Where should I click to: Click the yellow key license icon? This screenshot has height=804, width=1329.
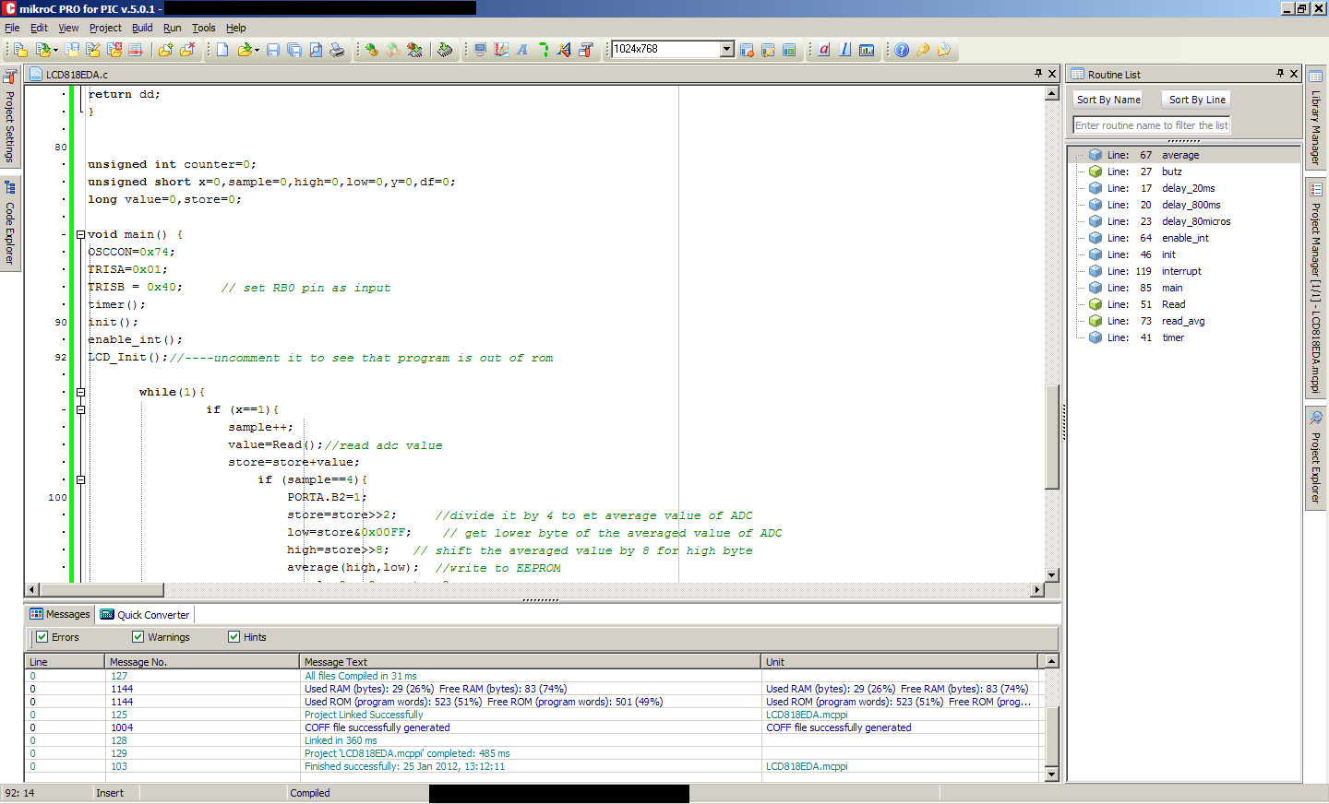pos(923,50)
